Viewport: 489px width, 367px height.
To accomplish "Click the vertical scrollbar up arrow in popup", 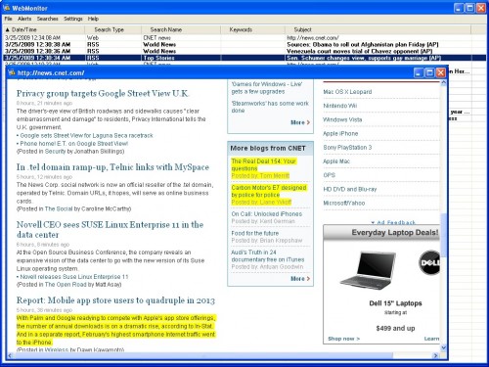I will 443,83.
